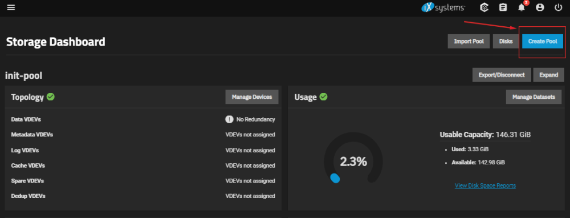Click the power icon in top bar
570x218 pixels.
coord(559,7)
